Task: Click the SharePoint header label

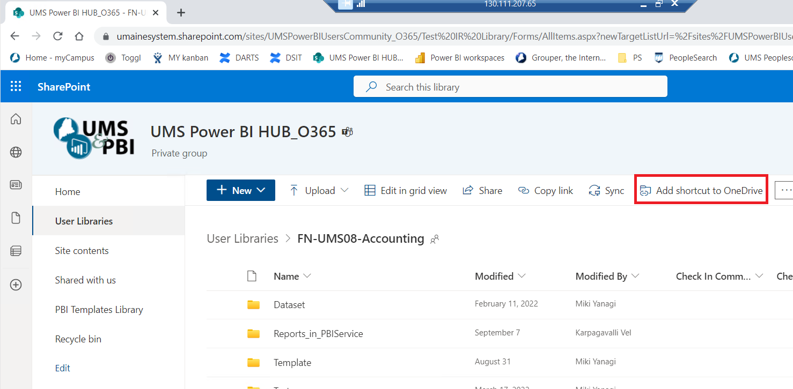Action: pos(64,87)
